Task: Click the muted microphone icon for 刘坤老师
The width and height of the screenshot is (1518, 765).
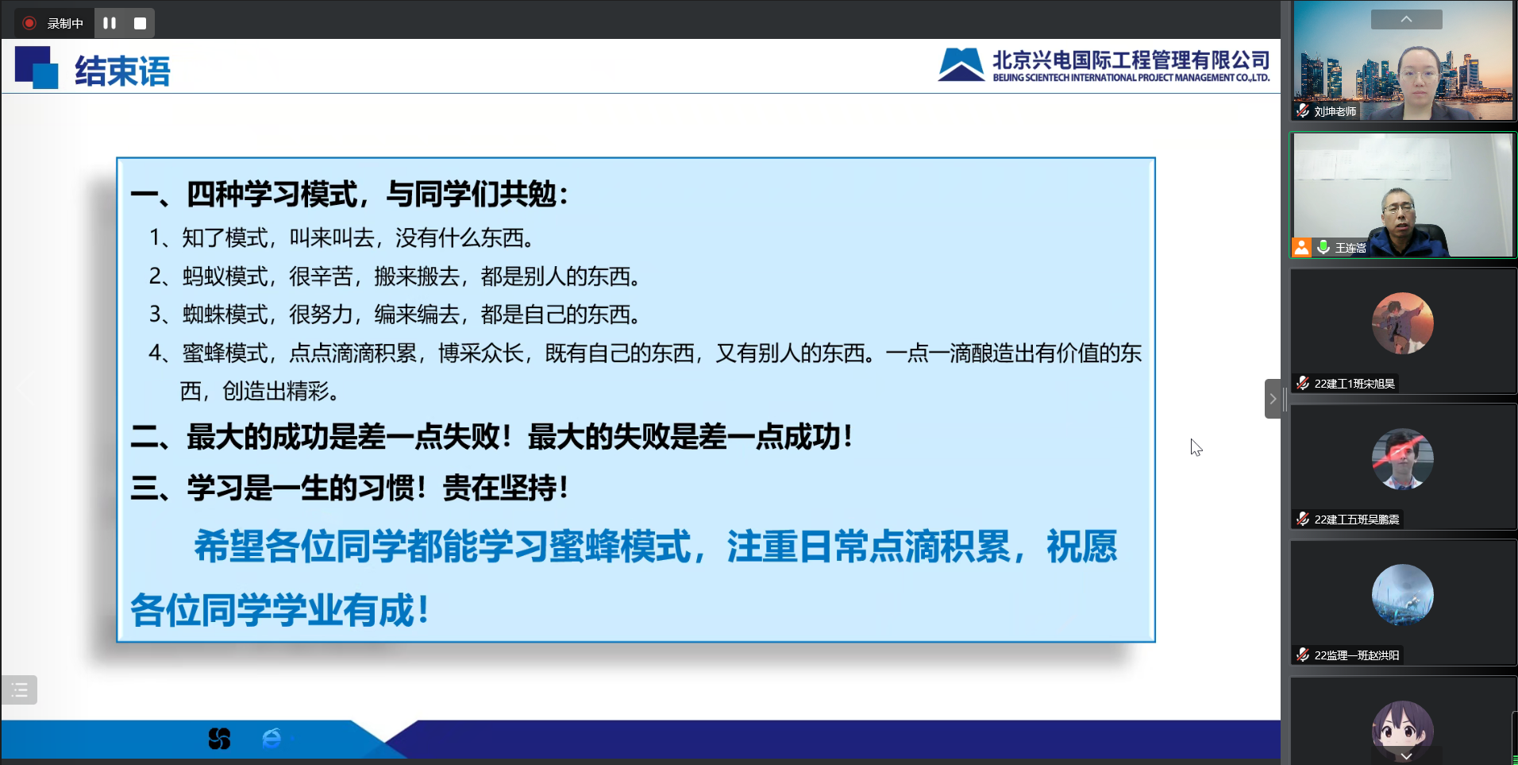Action: (x=1303, y=111)
